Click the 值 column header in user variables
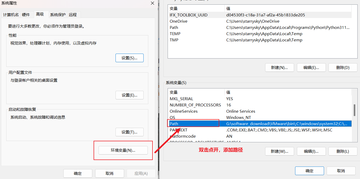This screenshot has height=179, width=360. pos(288,9)
